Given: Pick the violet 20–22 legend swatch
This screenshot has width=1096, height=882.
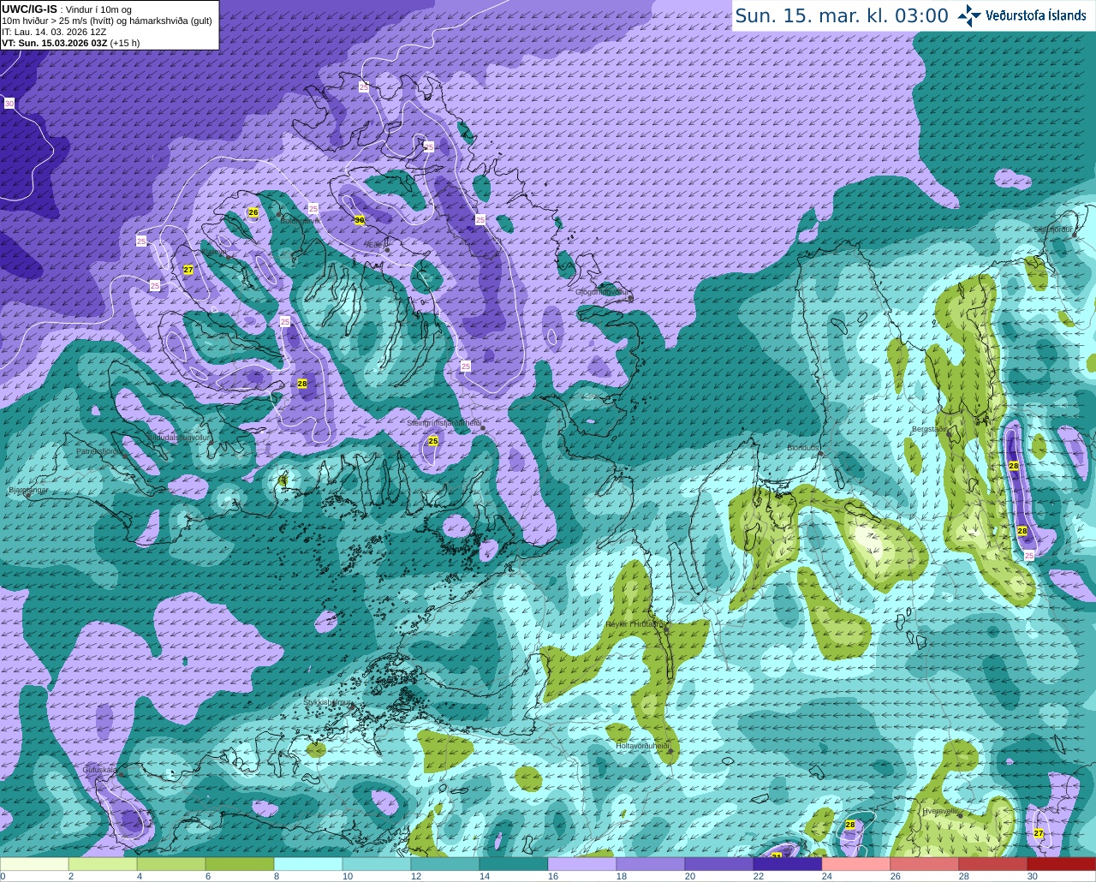Looking at the screenshot, I should point(719,864).
